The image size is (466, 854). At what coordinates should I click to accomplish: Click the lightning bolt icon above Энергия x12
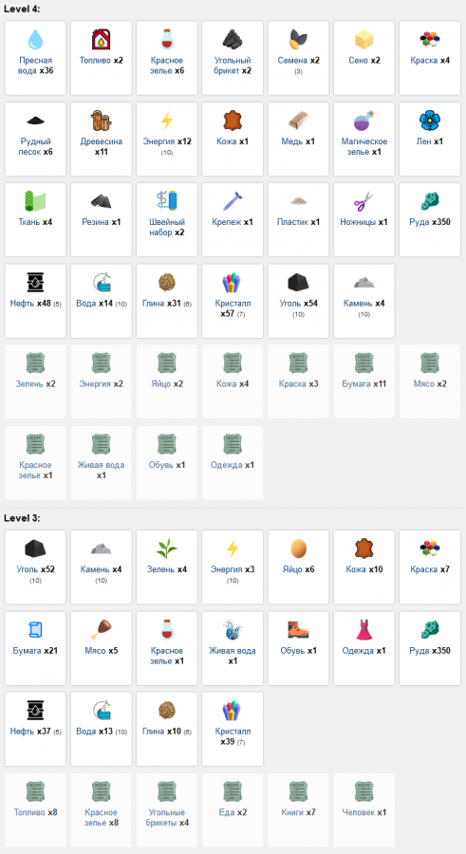pyautogui.click(x=167, y=121)
